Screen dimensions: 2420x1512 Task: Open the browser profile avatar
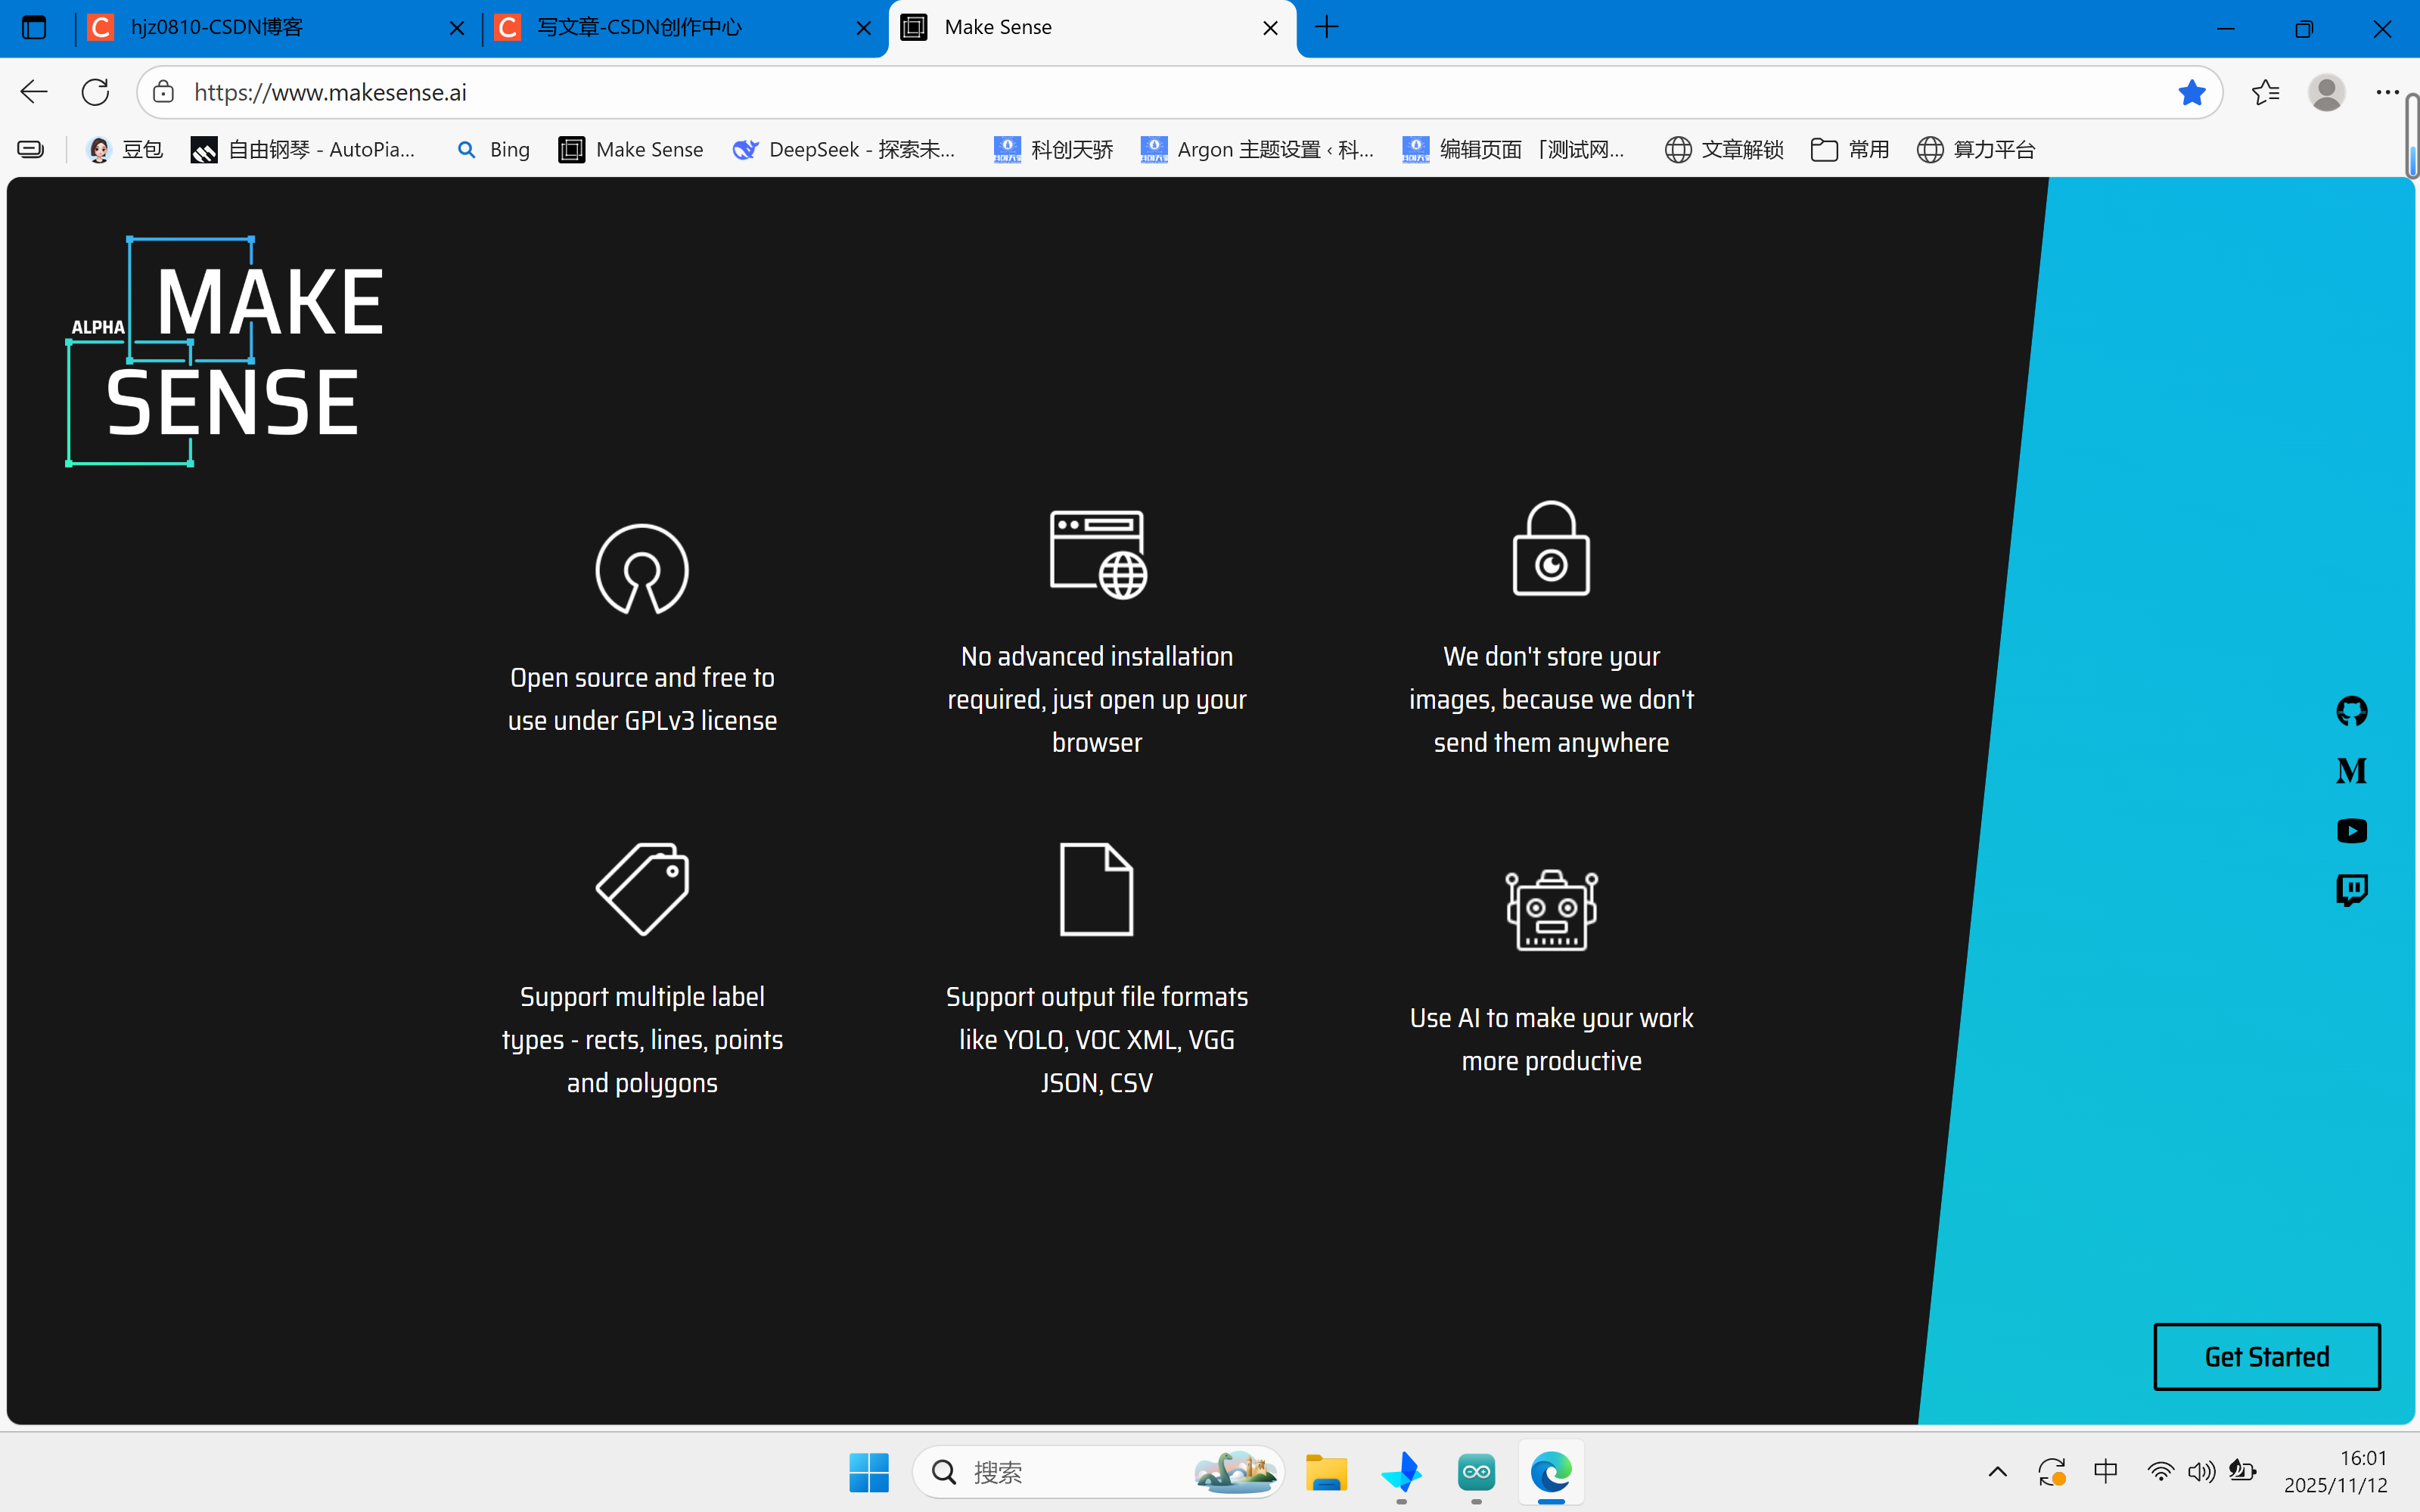pyautogui.click(x=2326, y=92)
